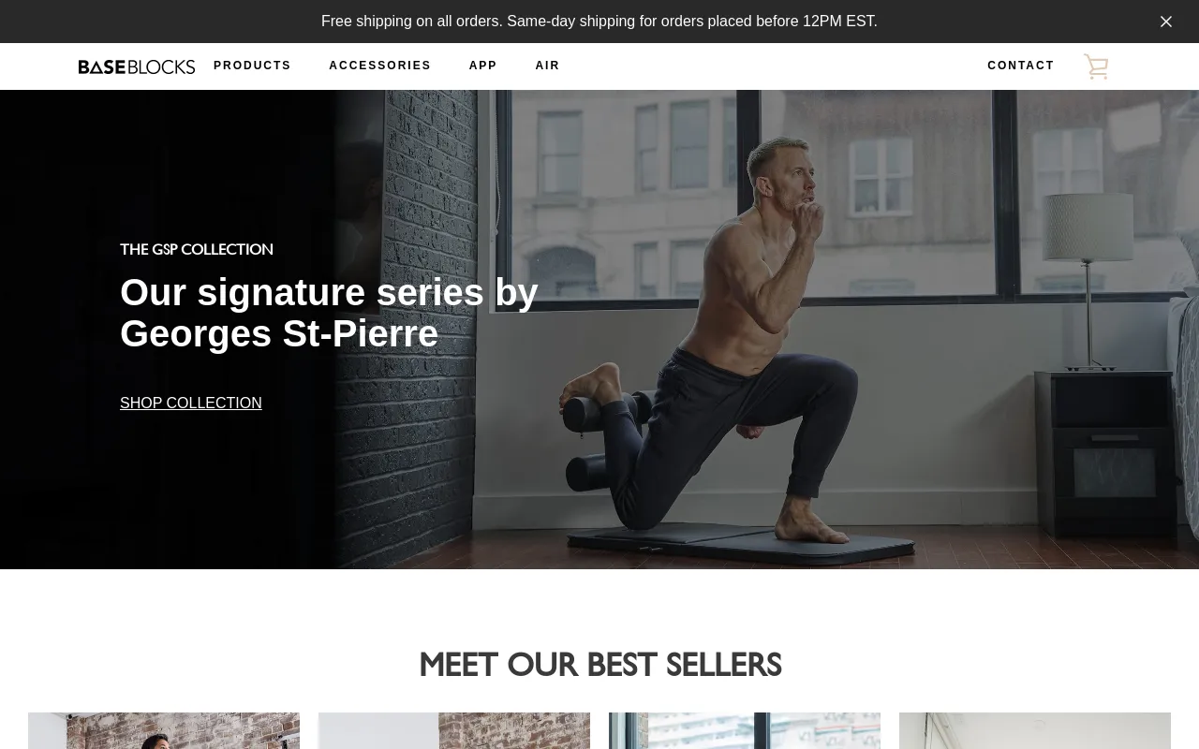Image resolution: width=1199 pixels, height=749 pixels.
Task: Select the App navigation item
Action: (x=482, y=66)
